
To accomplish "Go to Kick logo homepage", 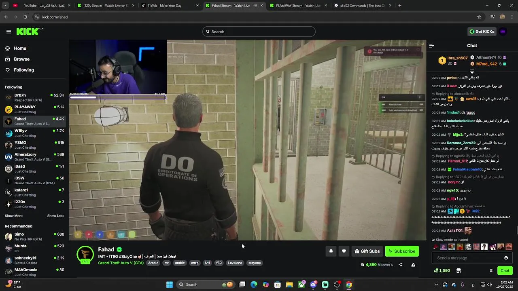I will point(30,32).
